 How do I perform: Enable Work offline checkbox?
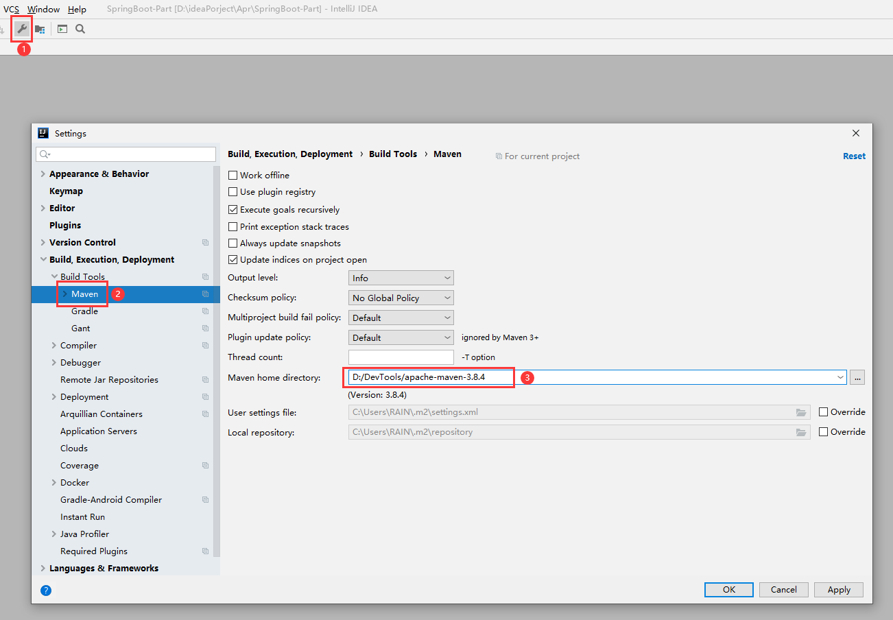coord(233,175)
